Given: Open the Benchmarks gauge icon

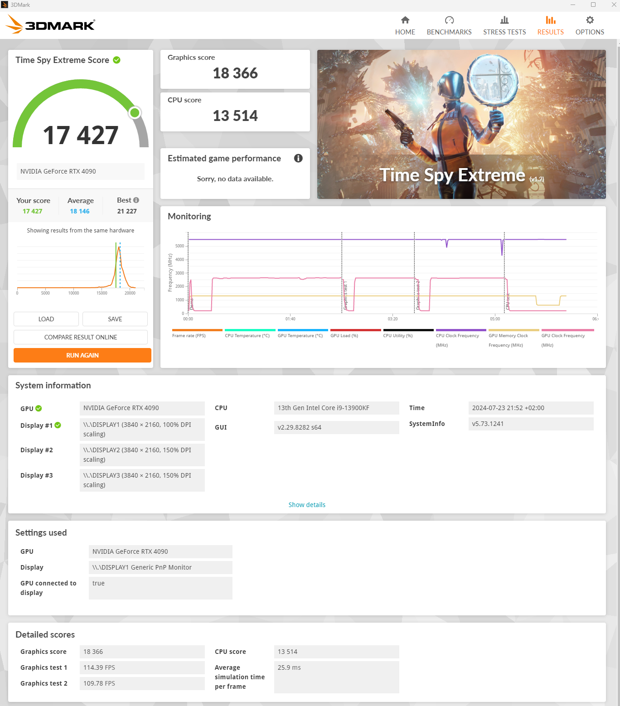Looking at the screenshot, I should (x=449, y=20).
